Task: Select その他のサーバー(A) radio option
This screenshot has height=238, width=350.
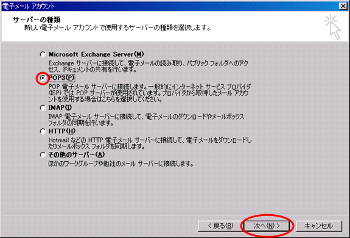Action: point(43,155)
